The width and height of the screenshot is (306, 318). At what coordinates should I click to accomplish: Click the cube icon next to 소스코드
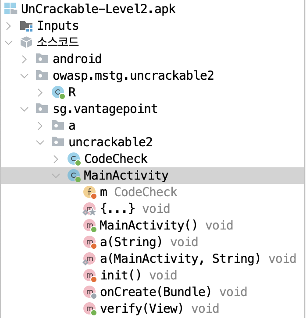click(26, 42)
